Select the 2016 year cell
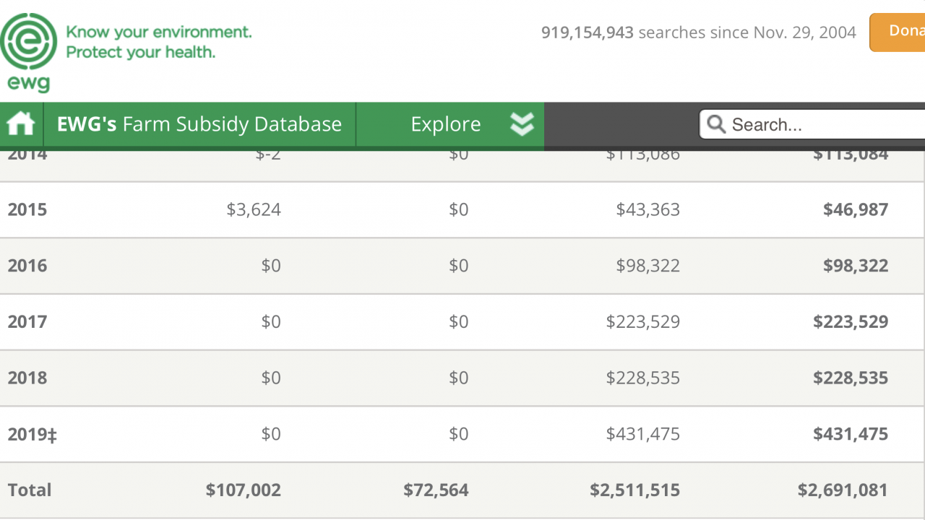 click(x=27, y=266)
